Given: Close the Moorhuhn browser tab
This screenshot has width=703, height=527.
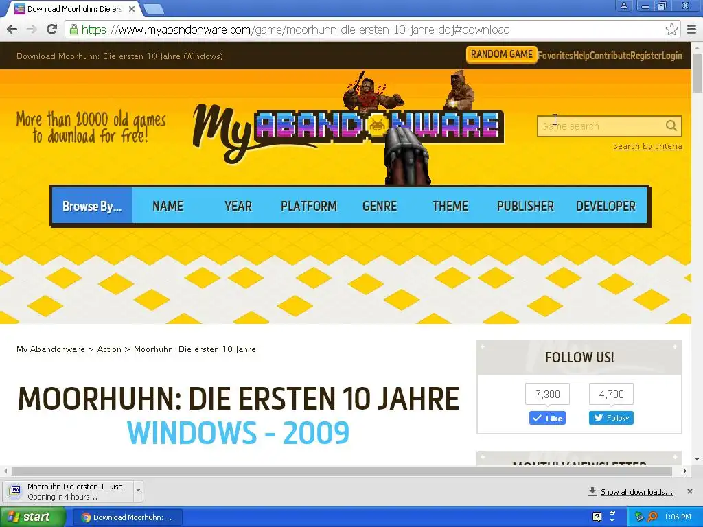Looking at the screenshot, I should click(132, 9).
